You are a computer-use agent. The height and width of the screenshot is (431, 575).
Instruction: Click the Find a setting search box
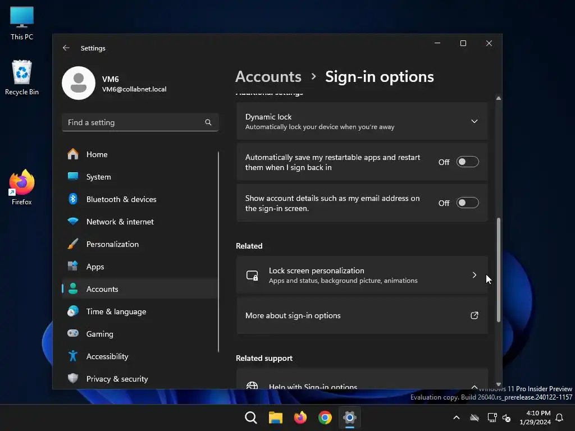point(140,122)
